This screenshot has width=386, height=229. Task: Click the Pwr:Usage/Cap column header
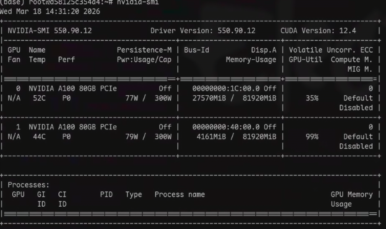(x=144, y=60)
